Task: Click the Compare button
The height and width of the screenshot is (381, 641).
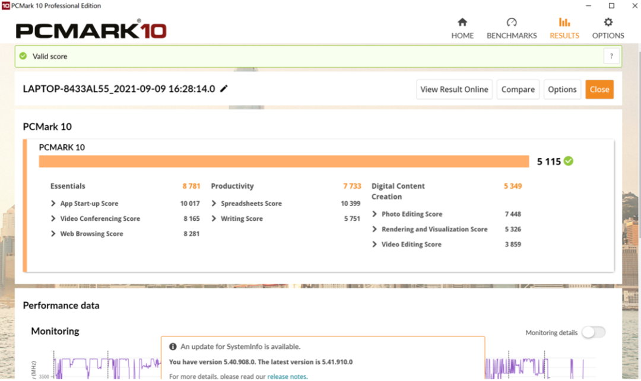Action: (x=518, y=89)
